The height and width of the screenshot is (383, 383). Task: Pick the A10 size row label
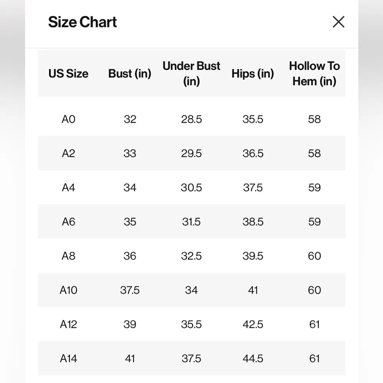click(69, 290)
